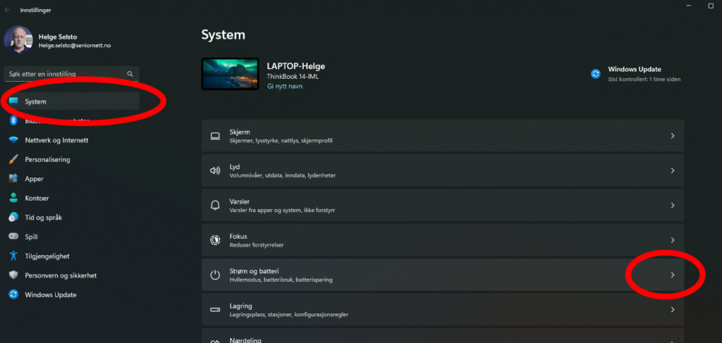The width and height of the screenshot is (722, 343).
Task: Click the Windows Update sync icon at top right
Action: 596,74
